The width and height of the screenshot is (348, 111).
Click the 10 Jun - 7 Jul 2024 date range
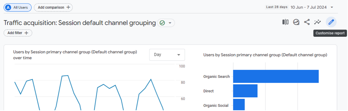[308, 7]
